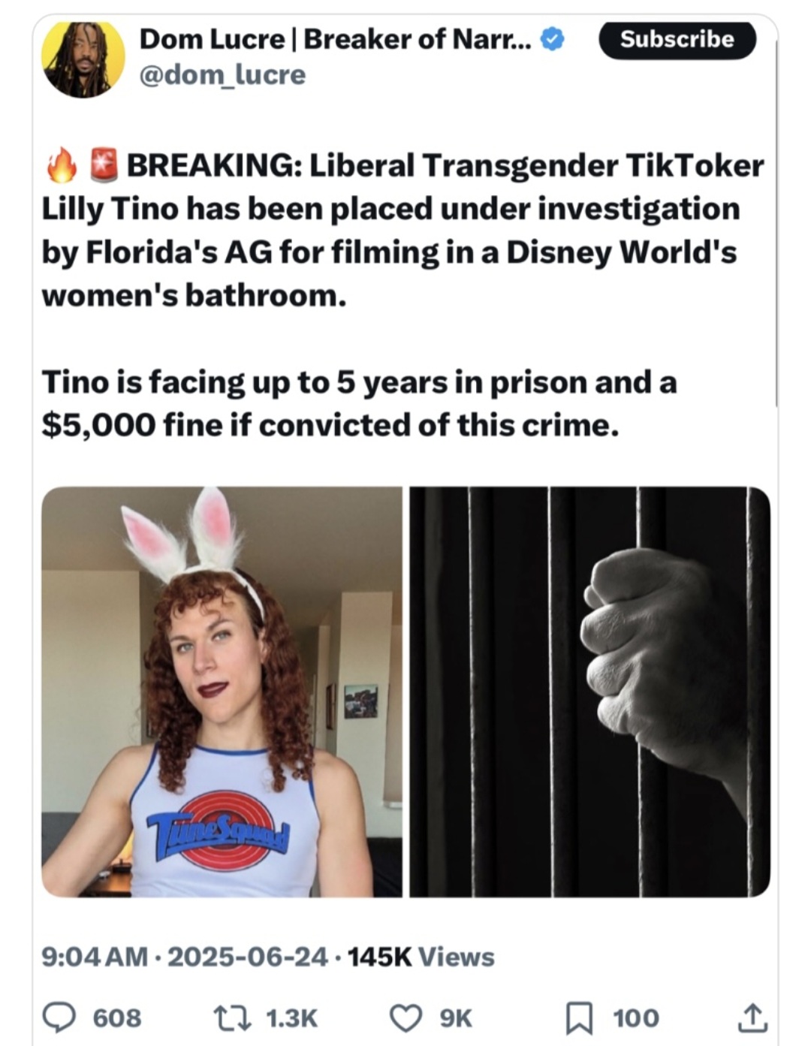The width and height of the screenshot is (811, 1046).
Task: Bookmark the post with ribbon icon
Action: coord(580,1018)
